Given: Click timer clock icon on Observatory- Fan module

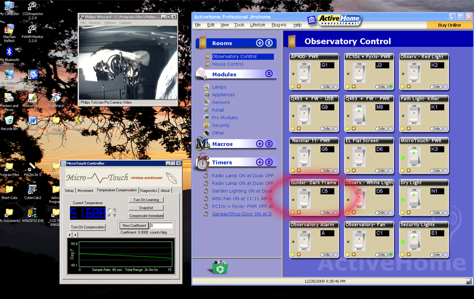Looking at the screenshot, I should [x=391, y=255].
